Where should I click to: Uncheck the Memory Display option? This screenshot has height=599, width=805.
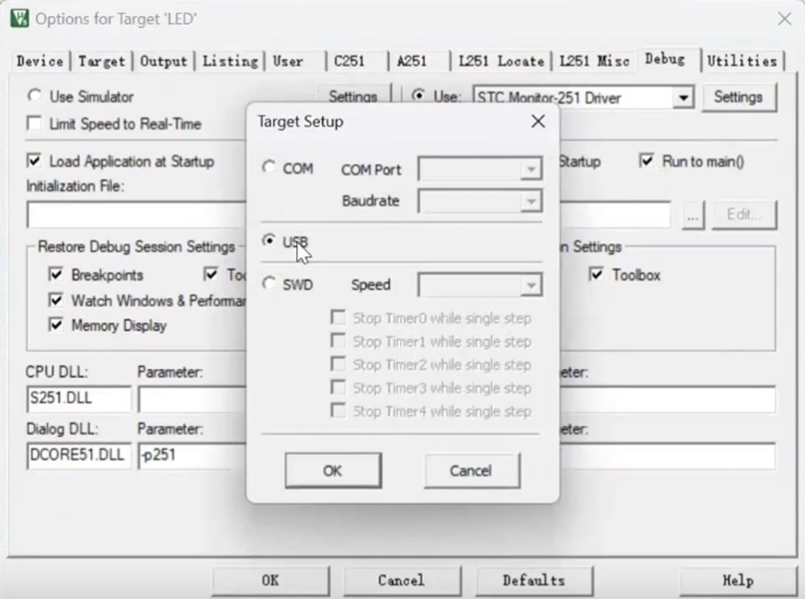pos(55,325)
